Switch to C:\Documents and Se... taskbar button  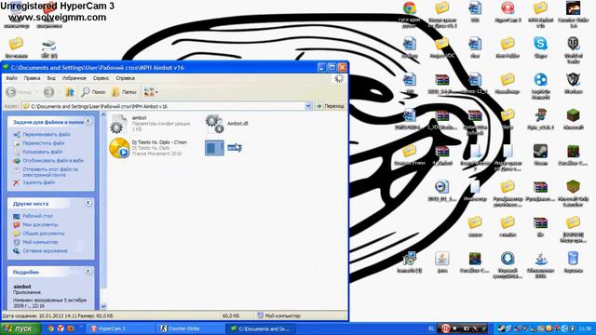(261, 328)
